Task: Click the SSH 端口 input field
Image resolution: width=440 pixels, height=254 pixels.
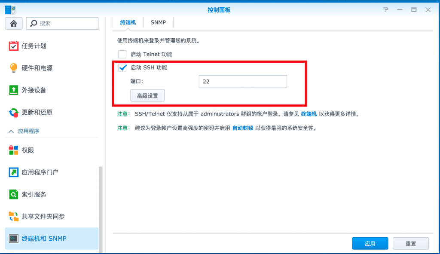Action: pos(242,81)
